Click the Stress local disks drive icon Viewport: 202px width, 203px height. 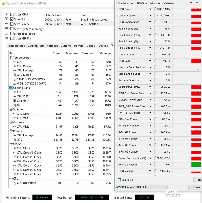click(x=6, y=34)
